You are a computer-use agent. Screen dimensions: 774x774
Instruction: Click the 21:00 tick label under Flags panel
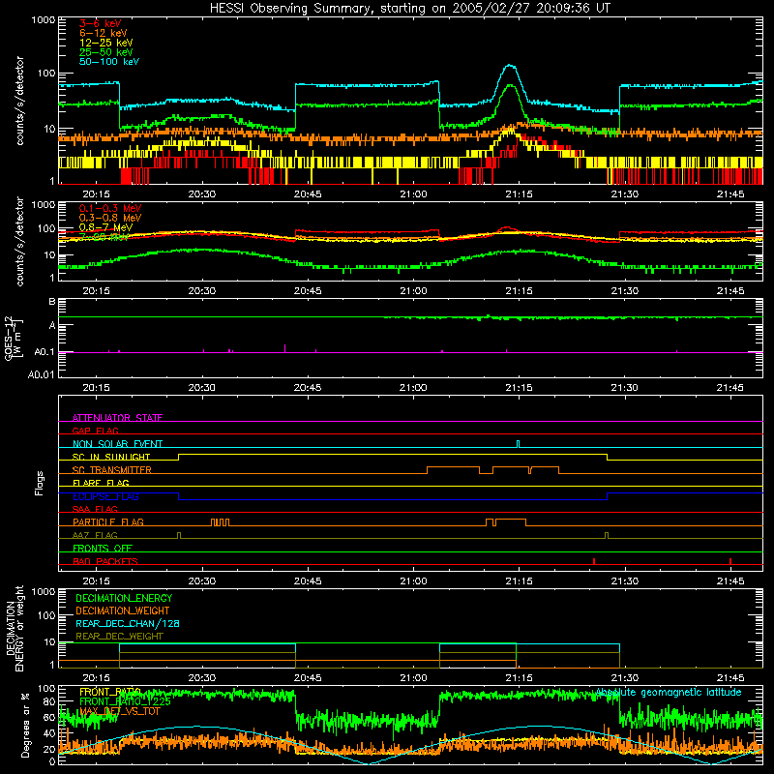coord(413,581)
